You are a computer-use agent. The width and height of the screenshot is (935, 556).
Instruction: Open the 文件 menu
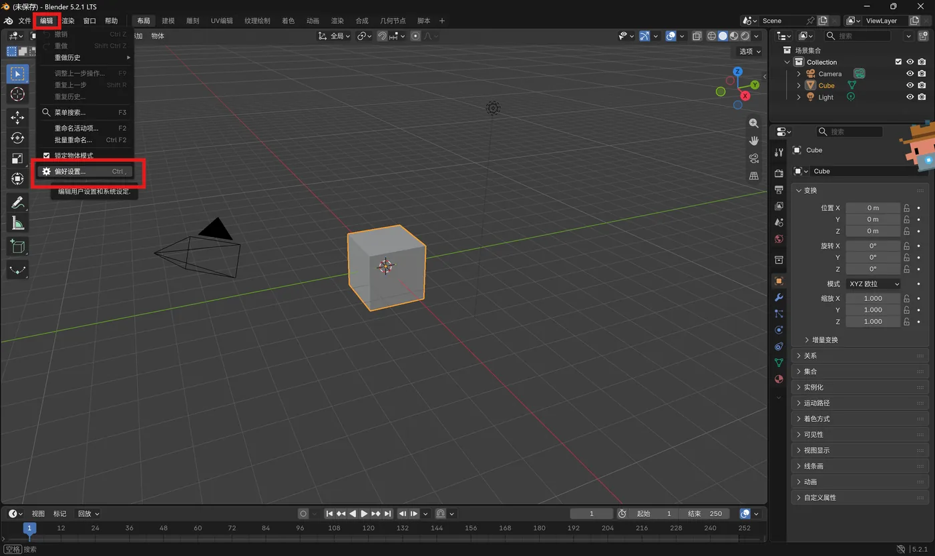(25, 21)
